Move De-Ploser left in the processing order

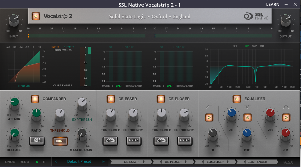click(x=160, y=162)
